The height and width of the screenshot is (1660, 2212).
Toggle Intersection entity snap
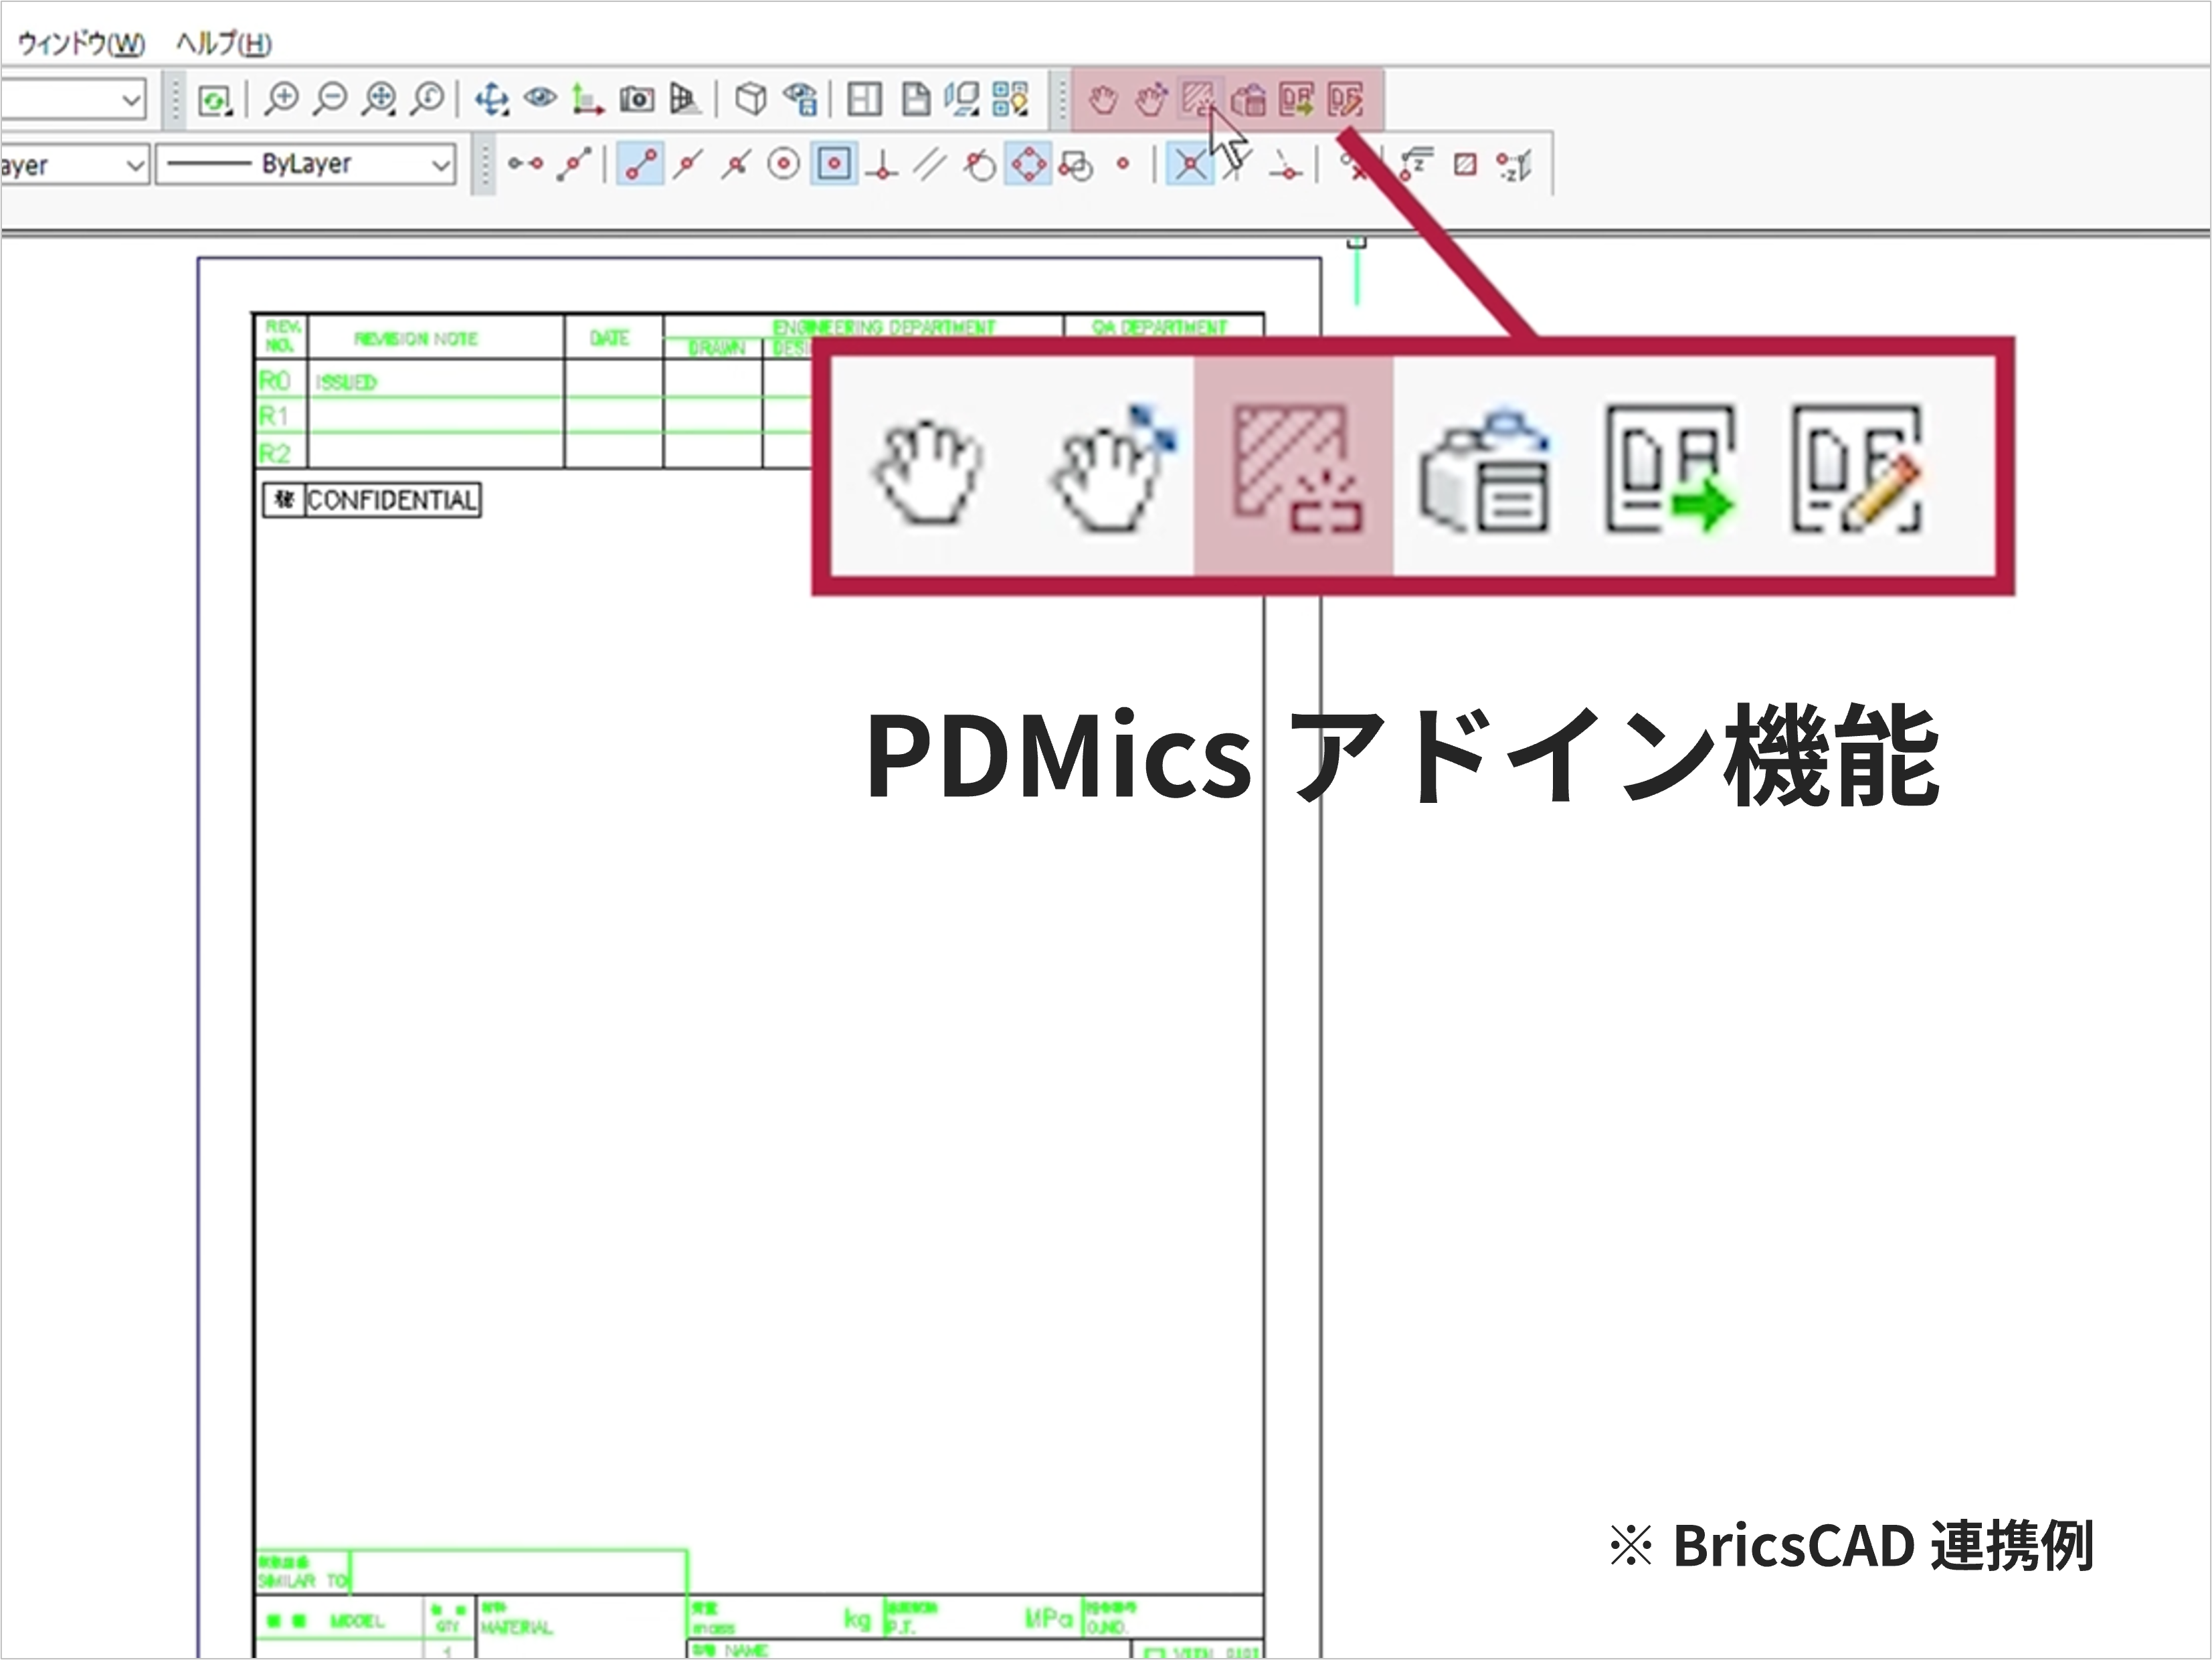coord(1190,164)
